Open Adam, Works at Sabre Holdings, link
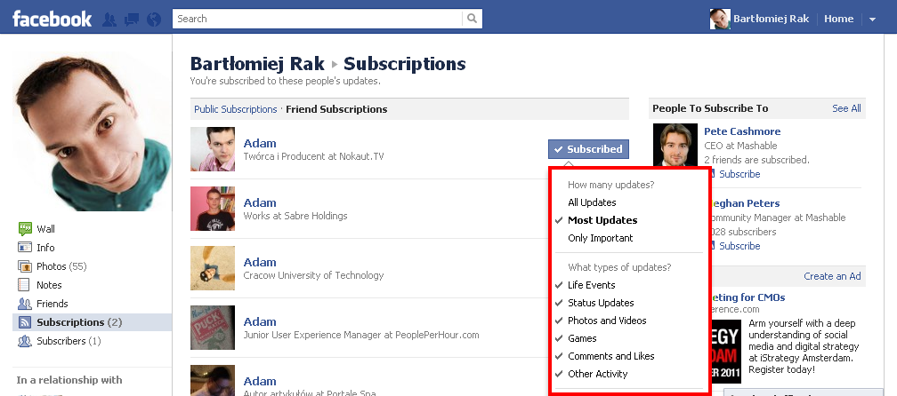 pos(260,202)
